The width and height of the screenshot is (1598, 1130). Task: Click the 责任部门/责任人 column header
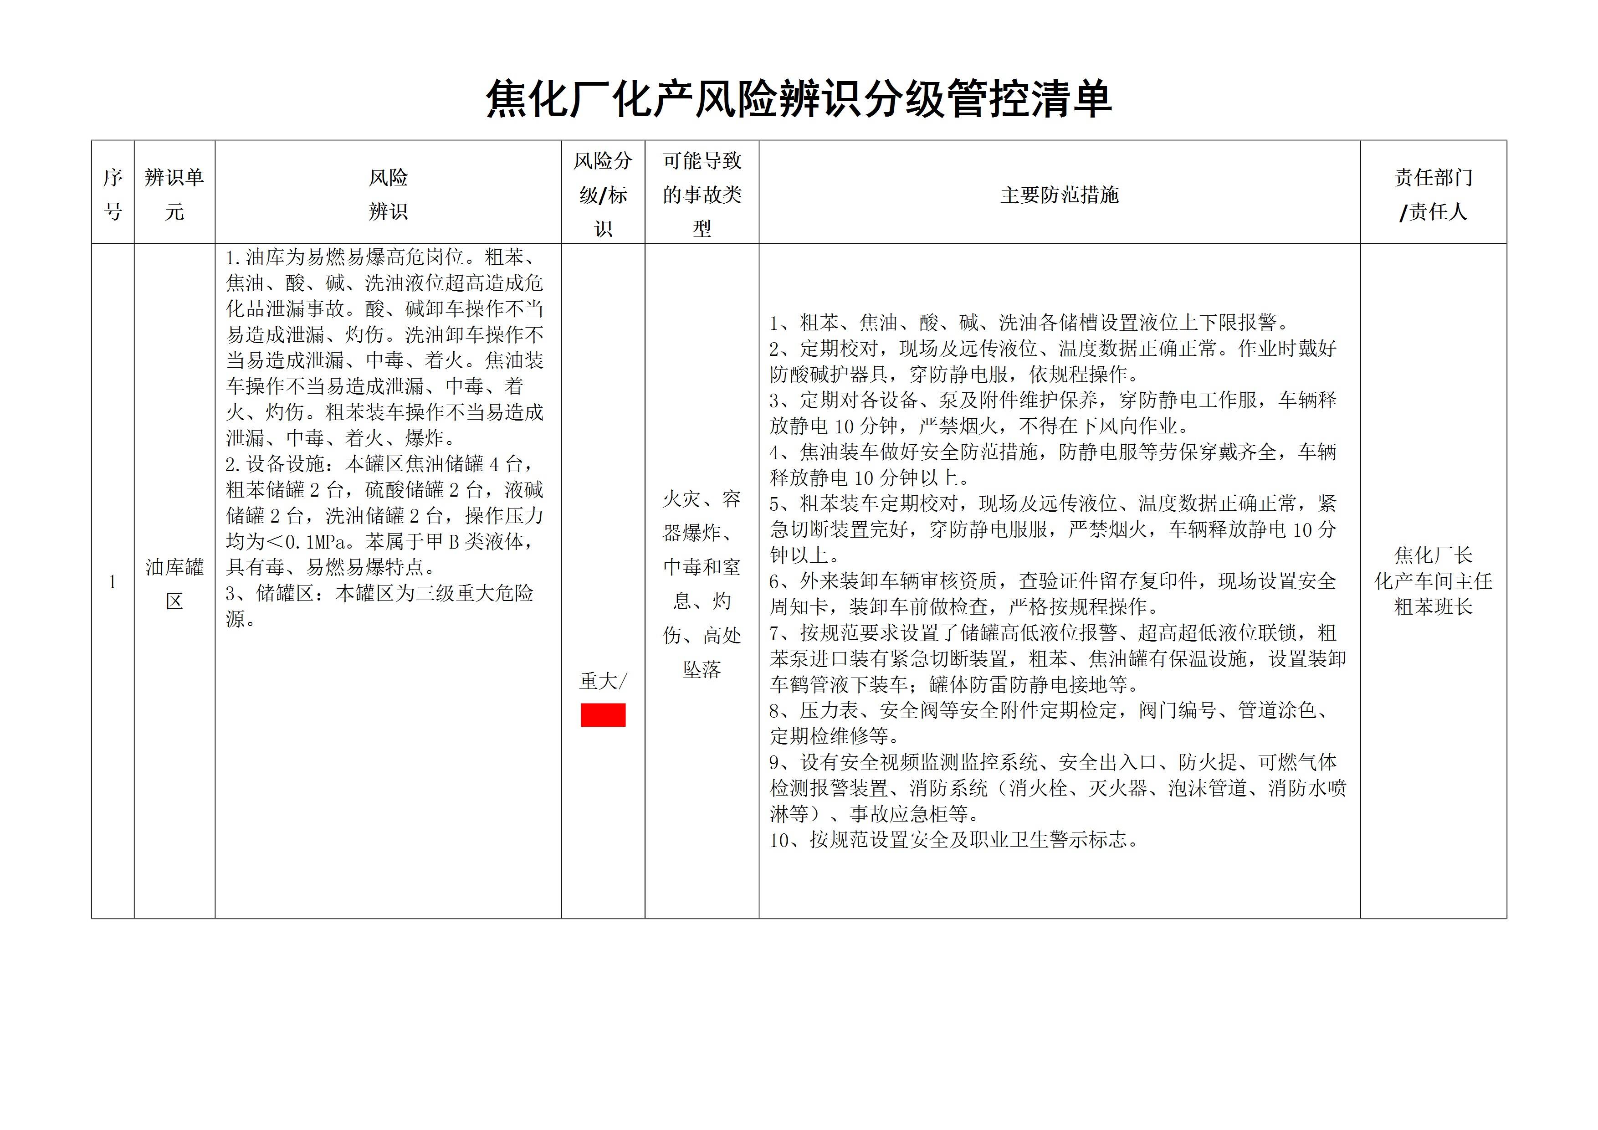coord(1433,194)
